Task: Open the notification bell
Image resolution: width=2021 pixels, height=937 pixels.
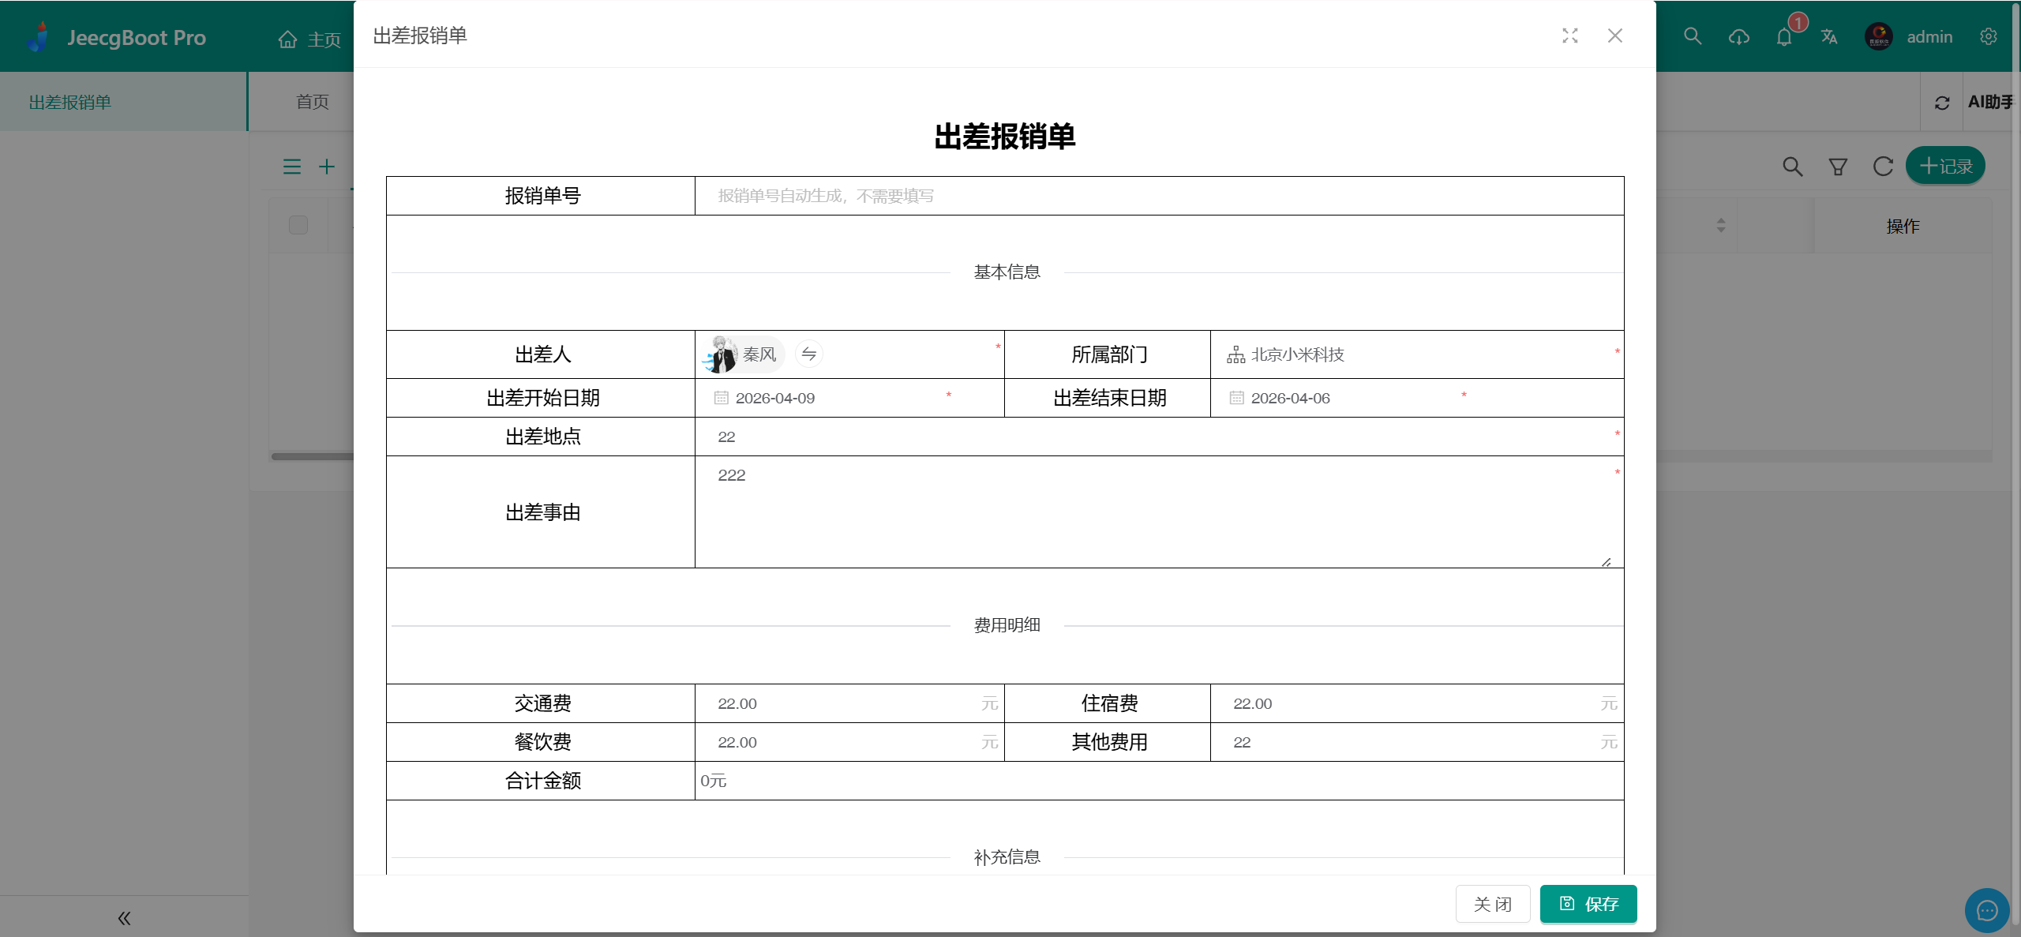Action: tap(1784, 37)
